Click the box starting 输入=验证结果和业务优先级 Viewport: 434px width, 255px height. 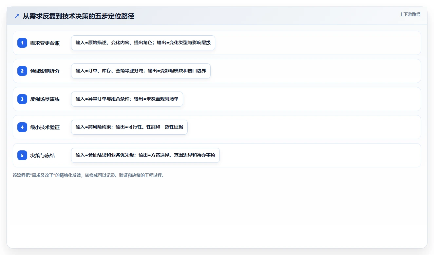[145, 155]
